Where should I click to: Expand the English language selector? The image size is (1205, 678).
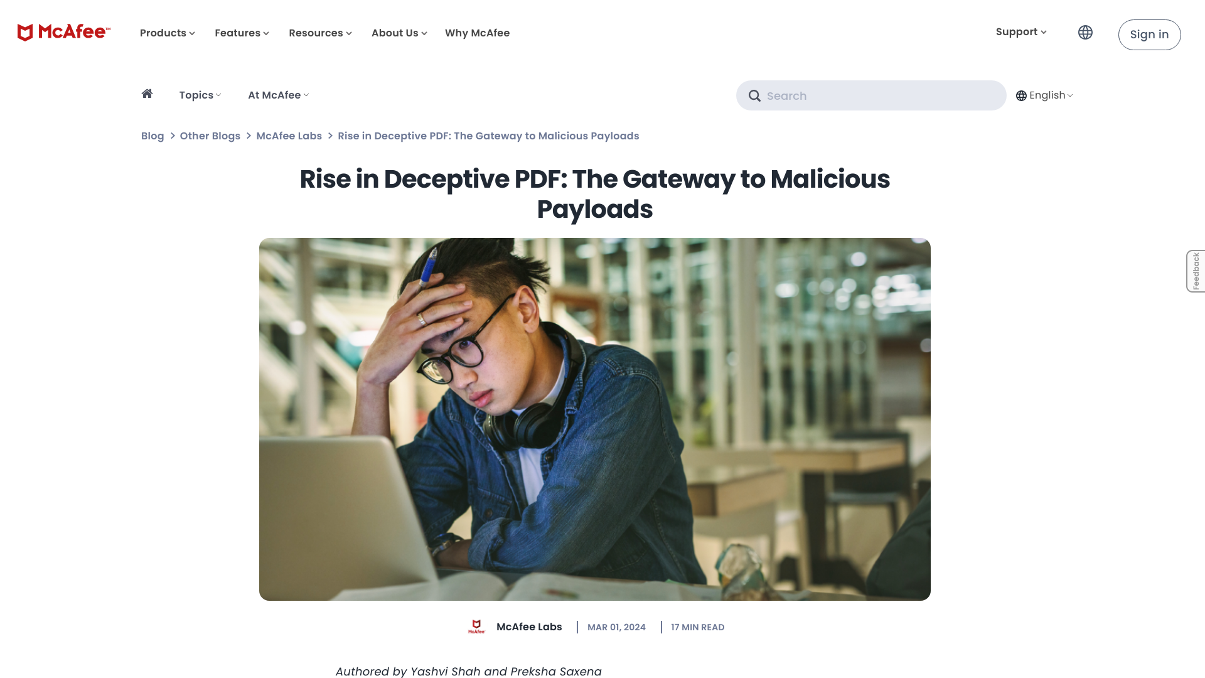point(1044,94)
